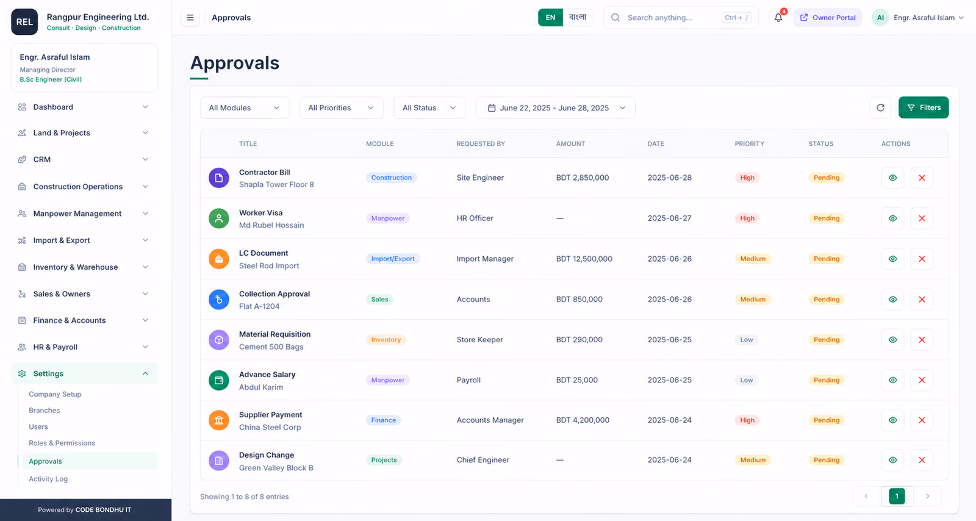Open Company Setup under Settings
Screen dimensions: 976x521
click(55, 394)
